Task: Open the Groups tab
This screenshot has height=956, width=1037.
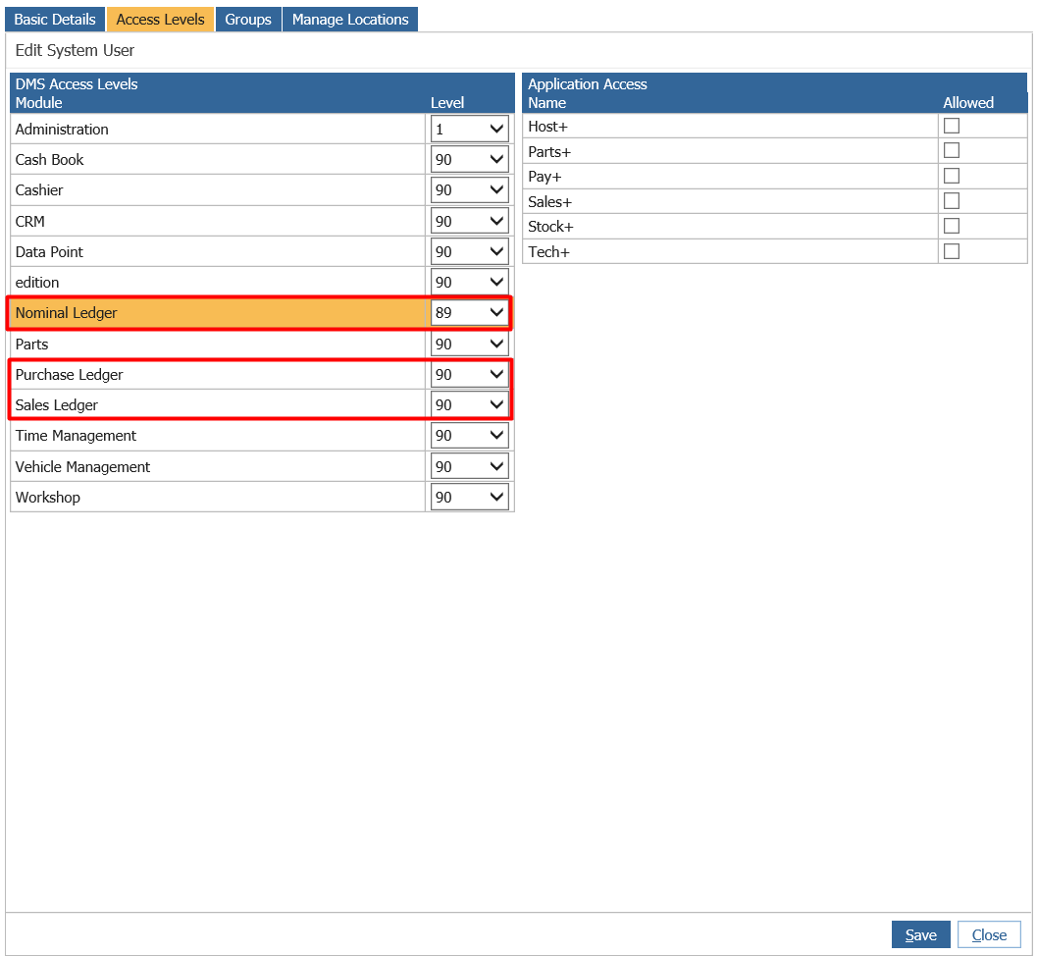Action: click(x=248, y=20)
